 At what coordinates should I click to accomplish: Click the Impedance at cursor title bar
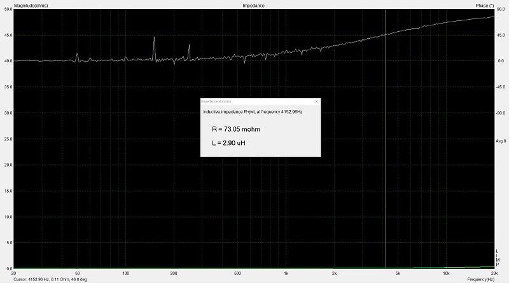pyautogui.click(x=254, y=102)
